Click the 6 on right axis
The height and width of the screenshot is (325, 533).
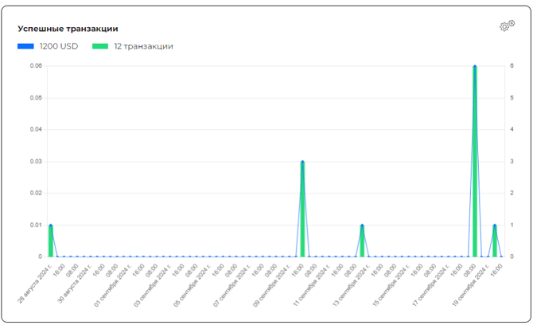tap(512, 66)
